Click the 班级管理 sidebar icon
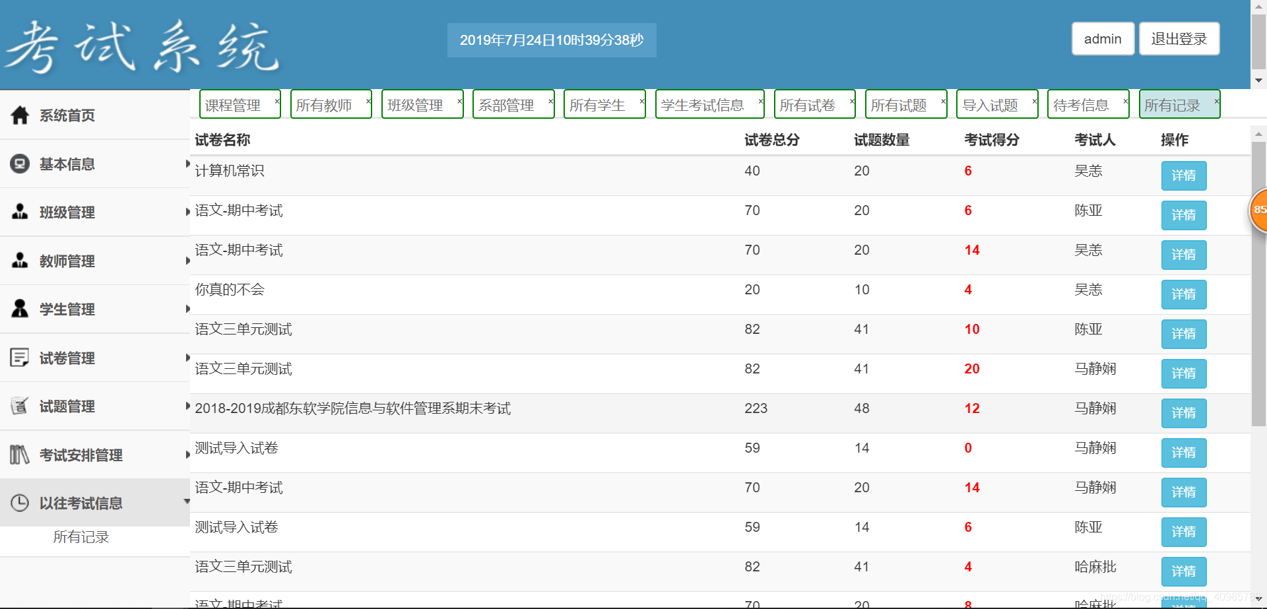The width and height of the screenshot is (1267, 609). pyautogui.click(x=20, y=212)
